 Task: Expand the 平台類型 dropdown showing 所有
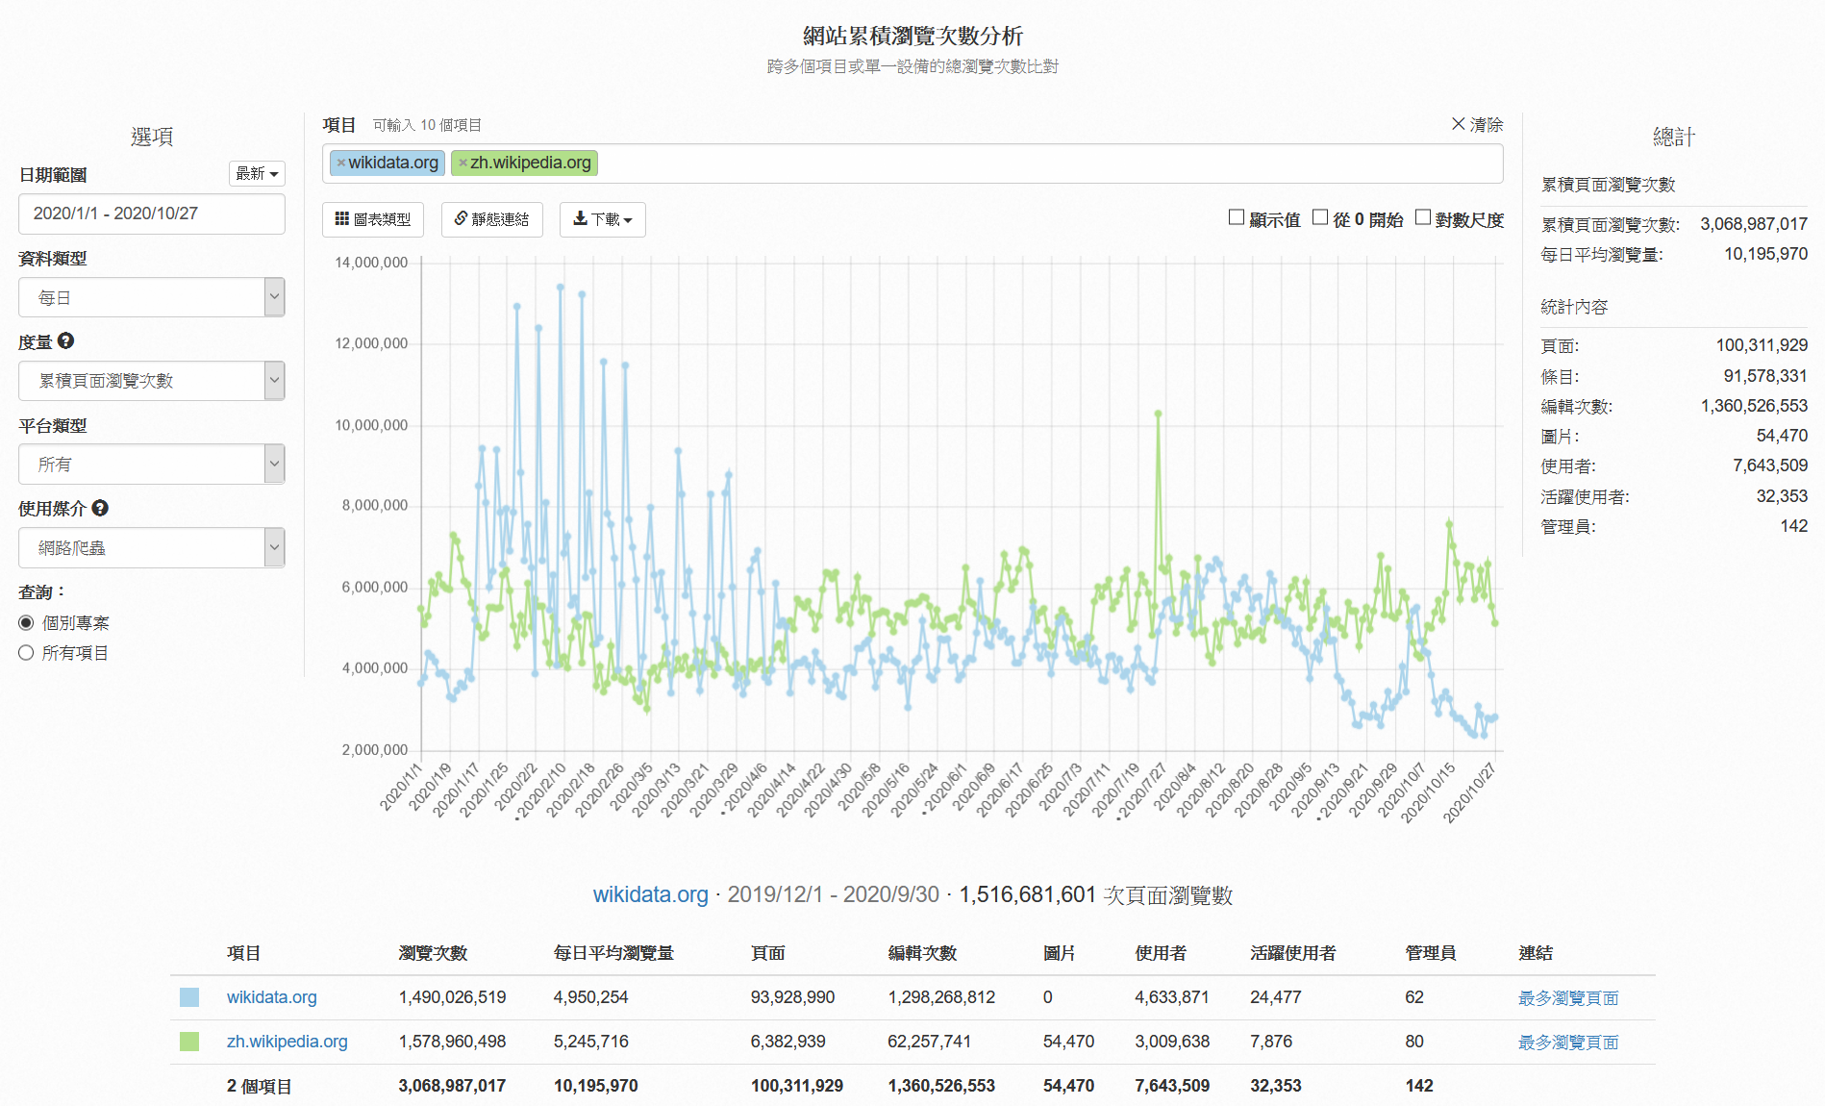pyautogui.click(x=152, y=464)
